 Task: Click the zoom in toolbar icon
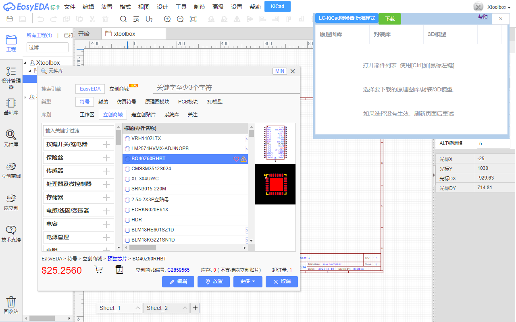pos(167,19)
